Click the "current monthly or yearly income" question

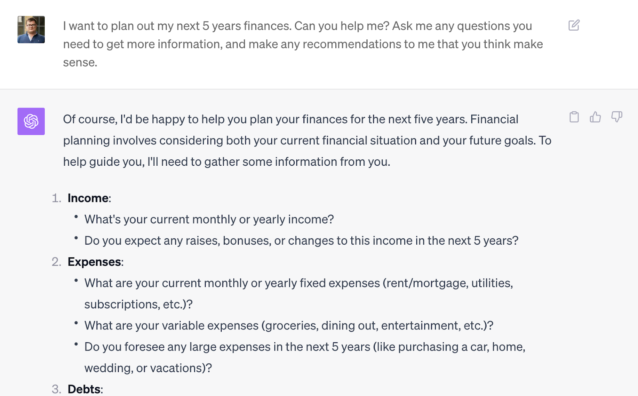(209, 219)
